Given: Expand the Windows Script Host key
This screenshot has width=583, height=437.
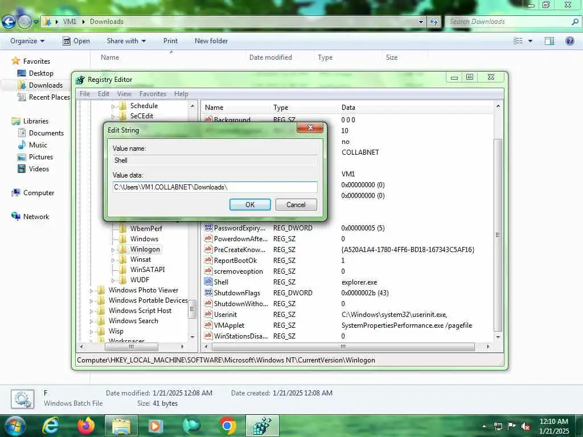Looking at the screenshot, I should click(x=92, y=311).
